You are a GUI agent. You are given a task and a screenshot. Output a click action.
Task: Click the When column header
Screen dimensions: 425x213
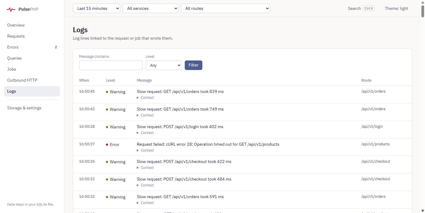point(84,80)
